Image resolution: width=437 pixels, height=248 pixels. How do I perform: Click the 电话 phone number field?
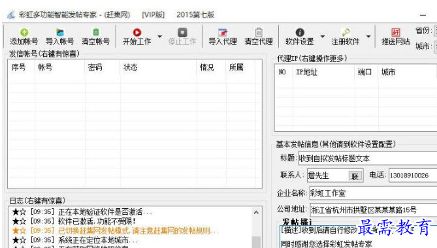point(413,176)
